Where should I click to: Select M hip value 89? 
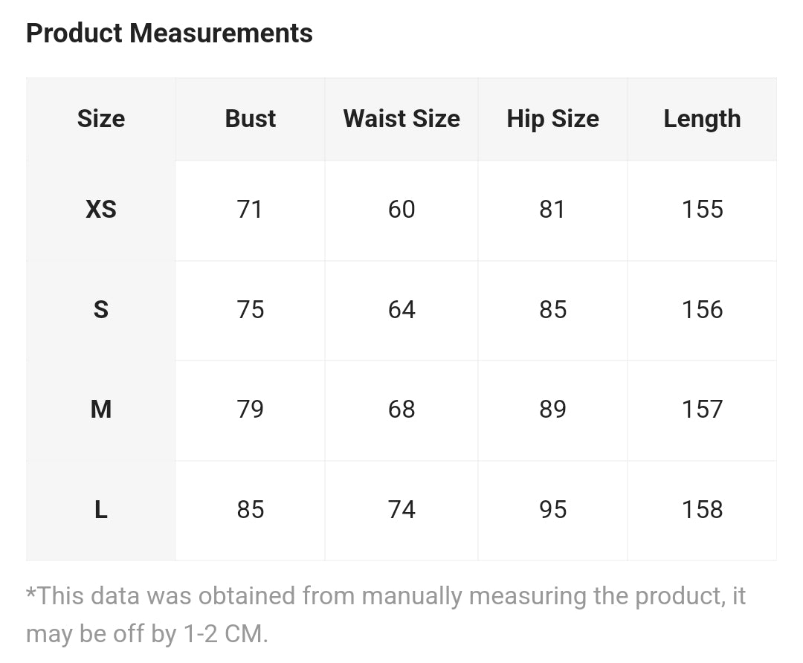(x=552, y=410)
